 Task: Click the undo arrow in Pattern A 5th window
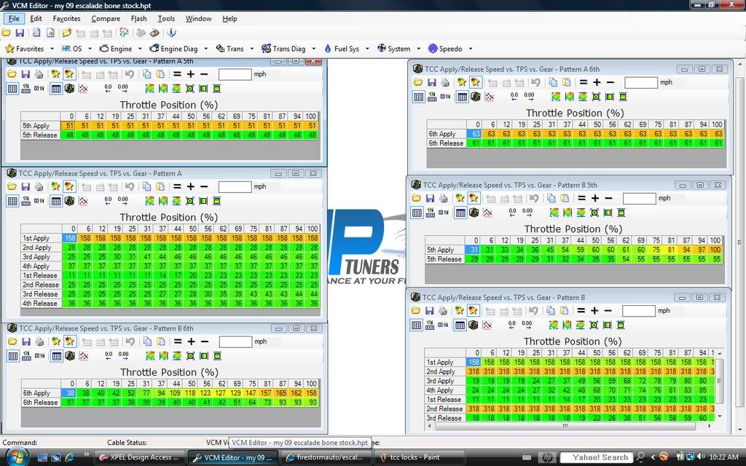pos(130,74)
